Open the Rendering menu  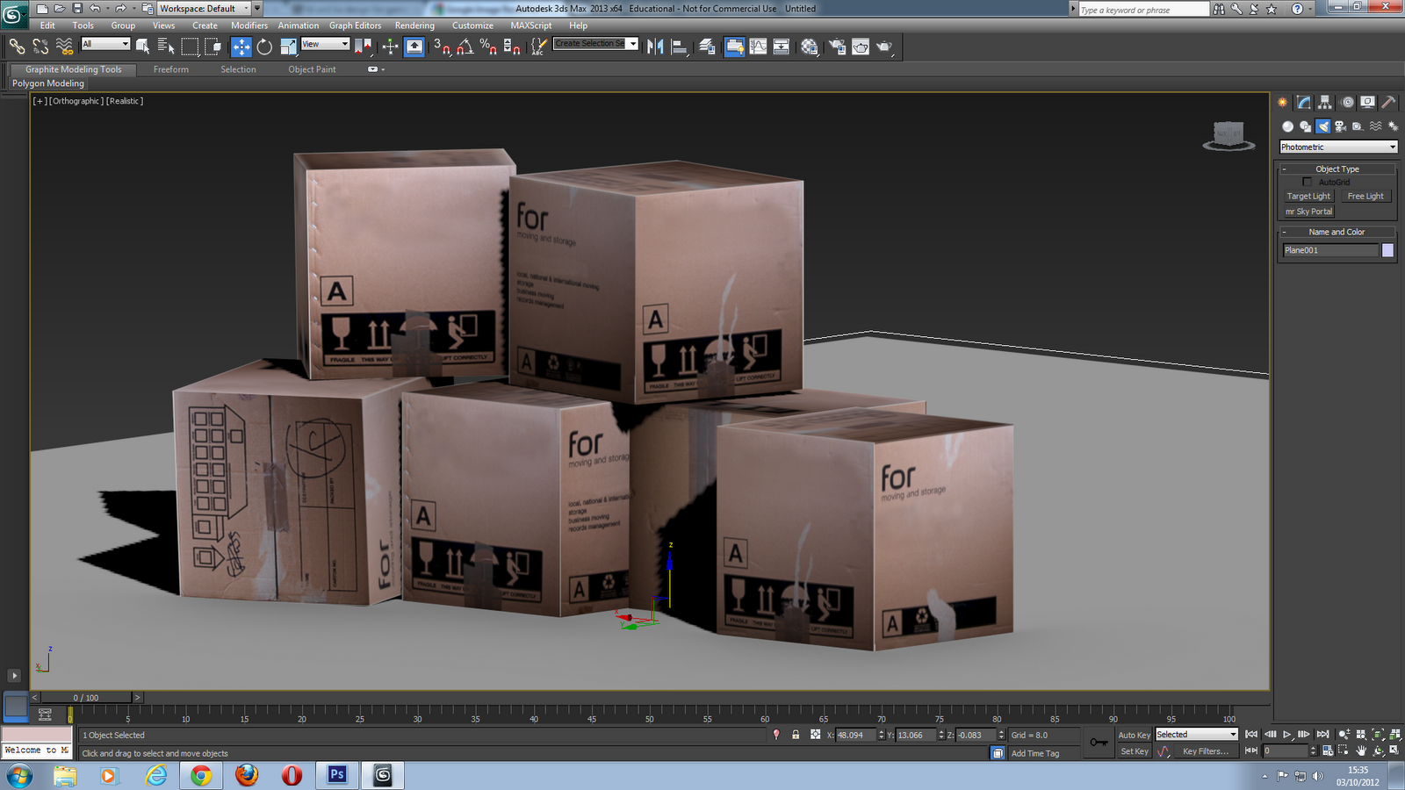(x=414, y=25)
